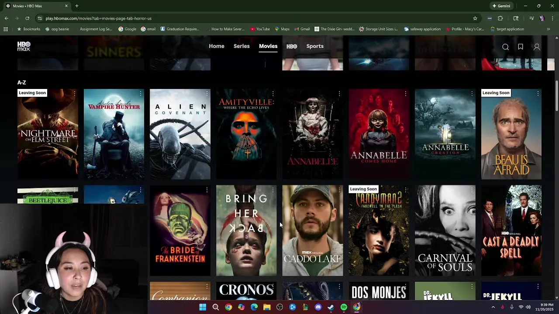Open the Alien Covenant movie poster
The image size is (559, 314).
coord(180,134)
